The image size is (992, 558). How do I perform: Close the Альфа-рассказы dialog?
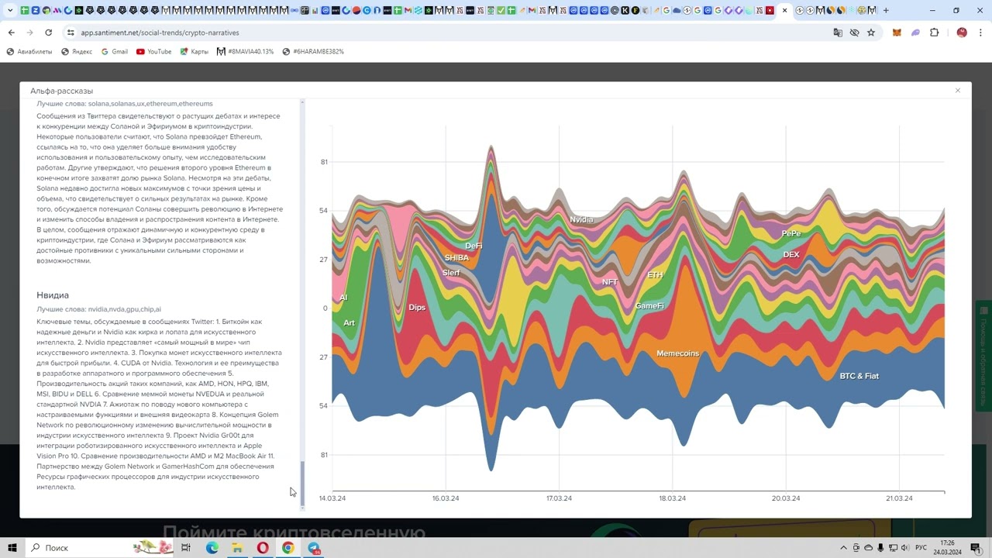[958, 91]
